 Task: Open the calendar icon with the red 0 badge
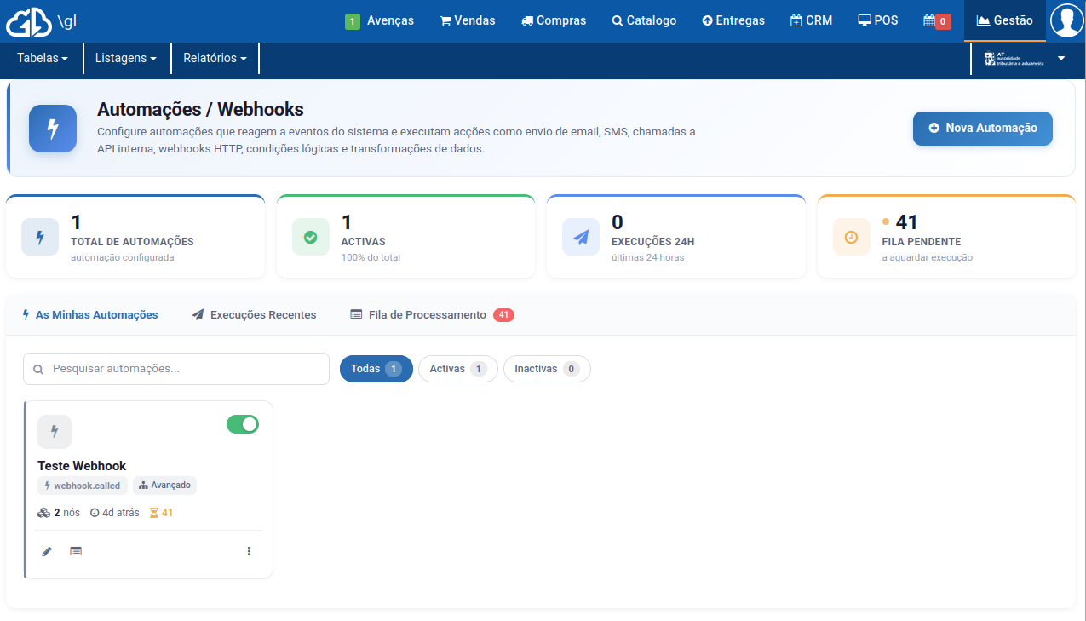pos(937,20)
